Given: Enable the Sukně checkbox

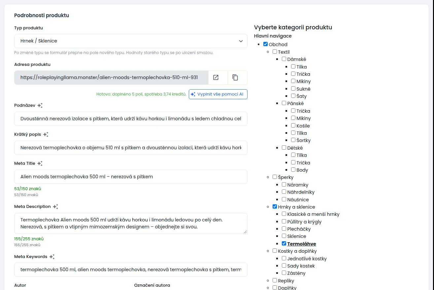Looking at the screenshot, I should [293, 89].
